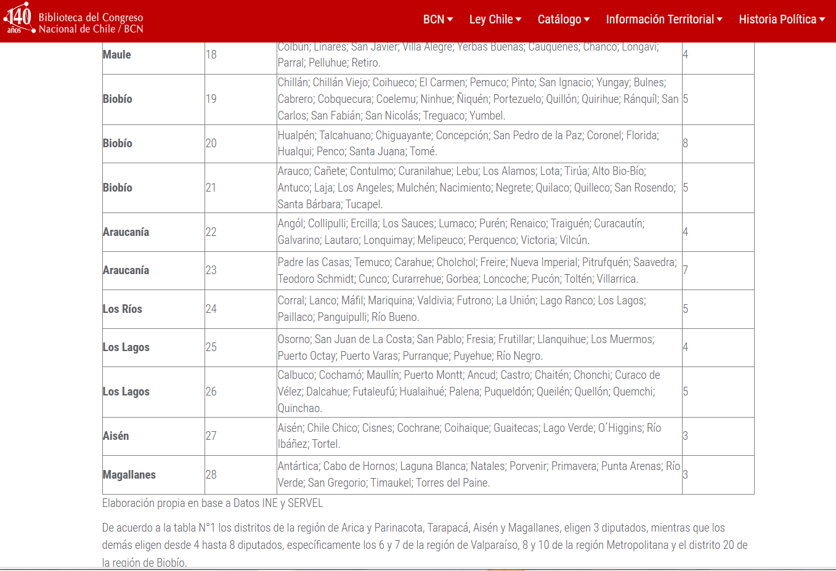Click communes list starting with Chillán
The height and width of the screenshot is (571, 836).
coord(479,99)
